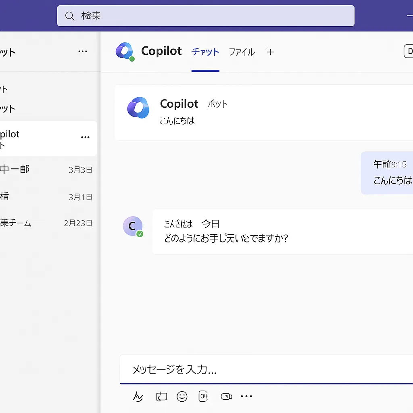This screenshot has width=413, height=413.
Task: Open the sticker/loop component icon
Action: 161,397
